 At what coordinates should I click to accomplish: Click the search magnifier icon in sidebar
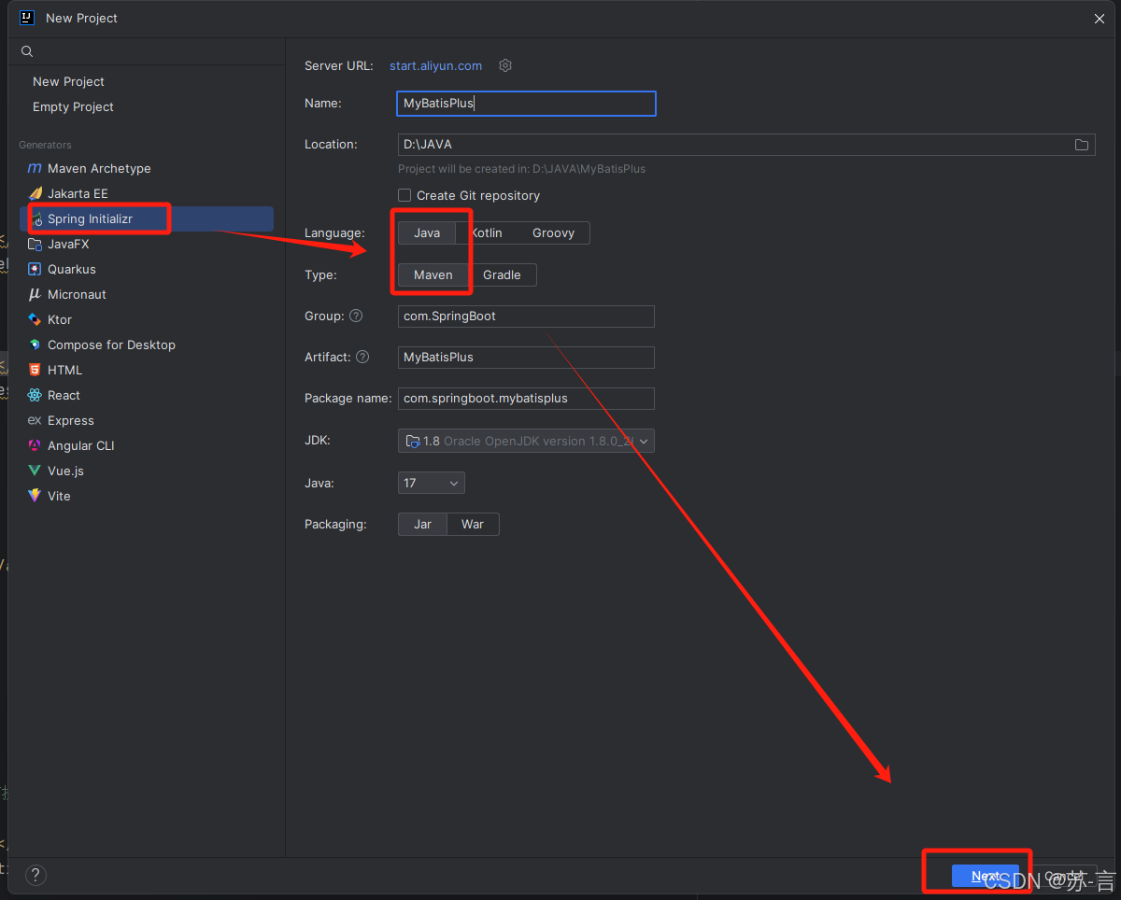pos(27,51)
